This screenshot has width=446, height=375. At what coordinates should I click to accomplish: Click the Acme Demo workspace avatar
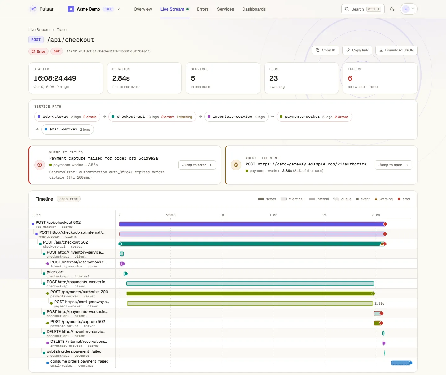tap(71, 9)
